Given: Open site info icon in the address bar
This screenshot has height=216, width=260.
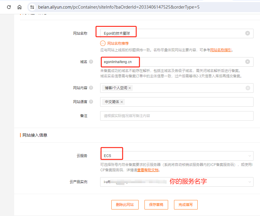Looking at the screenshot, I should 32,7.
